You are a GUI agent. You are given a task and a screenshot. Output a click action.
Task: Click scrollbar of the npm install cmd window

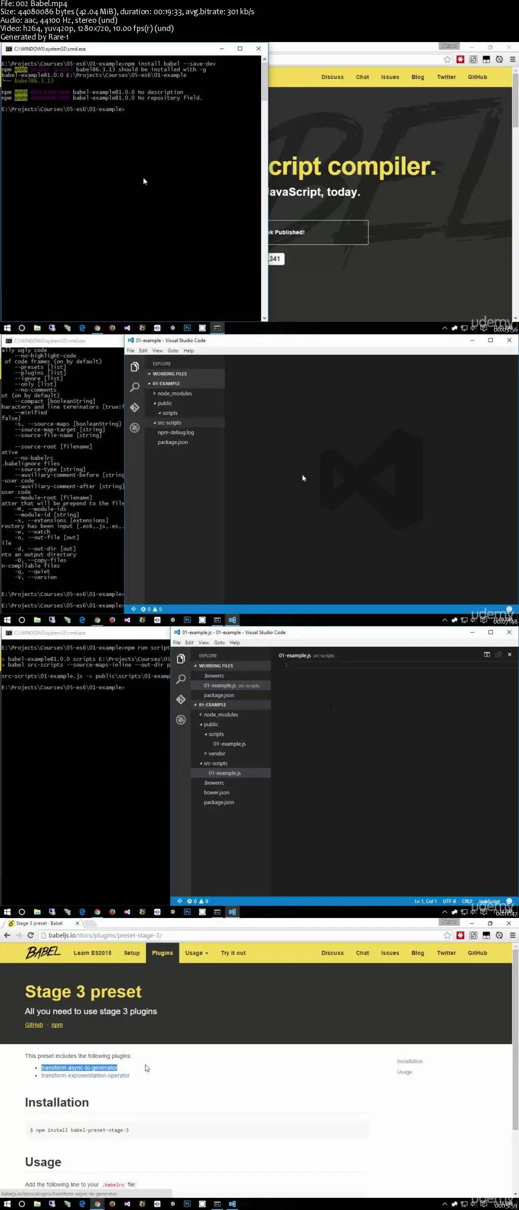[264, 82]
